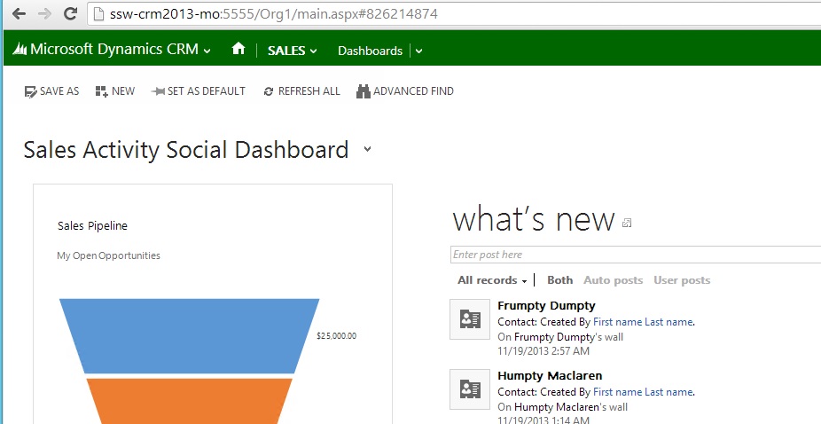The height and width of the screenshot is (424, 821).
Task: Click the browser Back arrow
Action: pos(18,15)
